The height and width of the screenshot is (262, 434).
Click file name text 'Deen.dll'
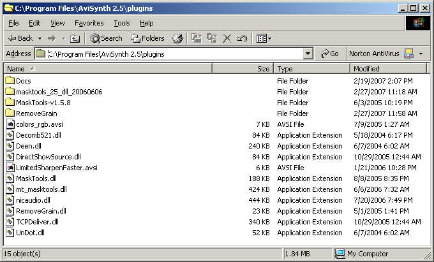tap(29, 146)
